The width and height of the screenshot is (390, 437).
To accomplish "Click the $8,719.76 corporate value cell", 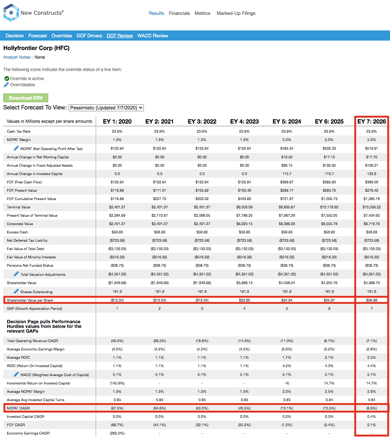I will [x=372, y=224].
